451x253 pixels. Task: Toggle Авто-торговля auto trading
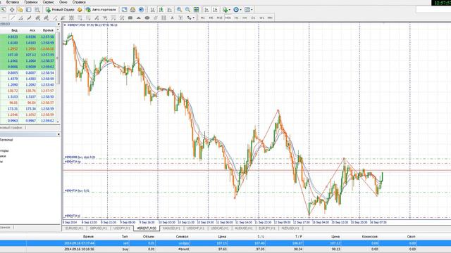pos(101,9)
